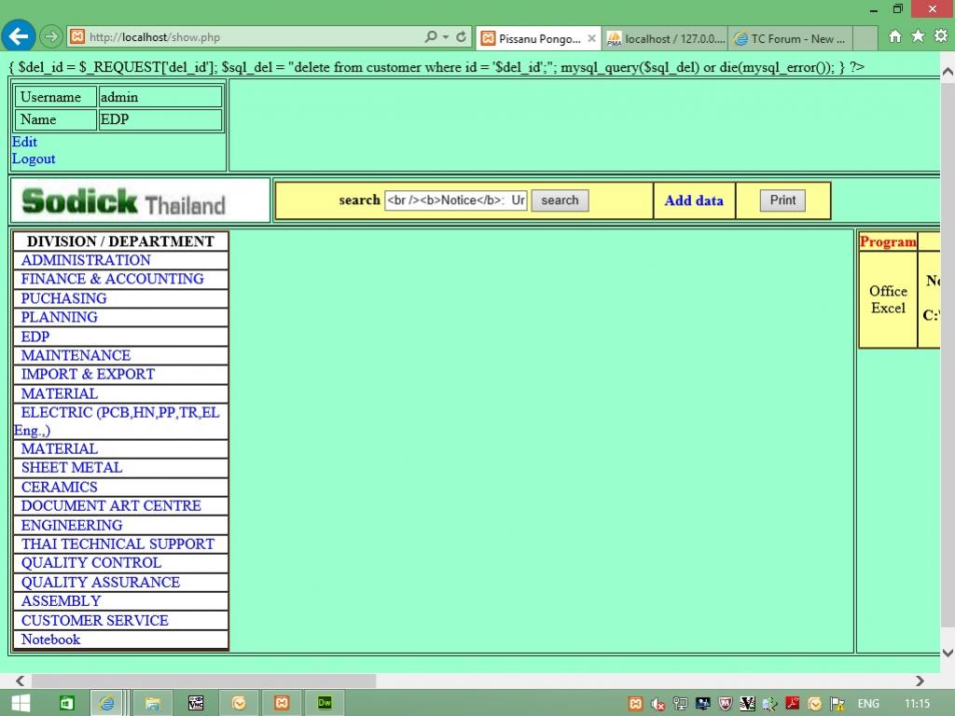Click the Print button
The height and width of the screenshot is (716, 955).
pos(782,200)
